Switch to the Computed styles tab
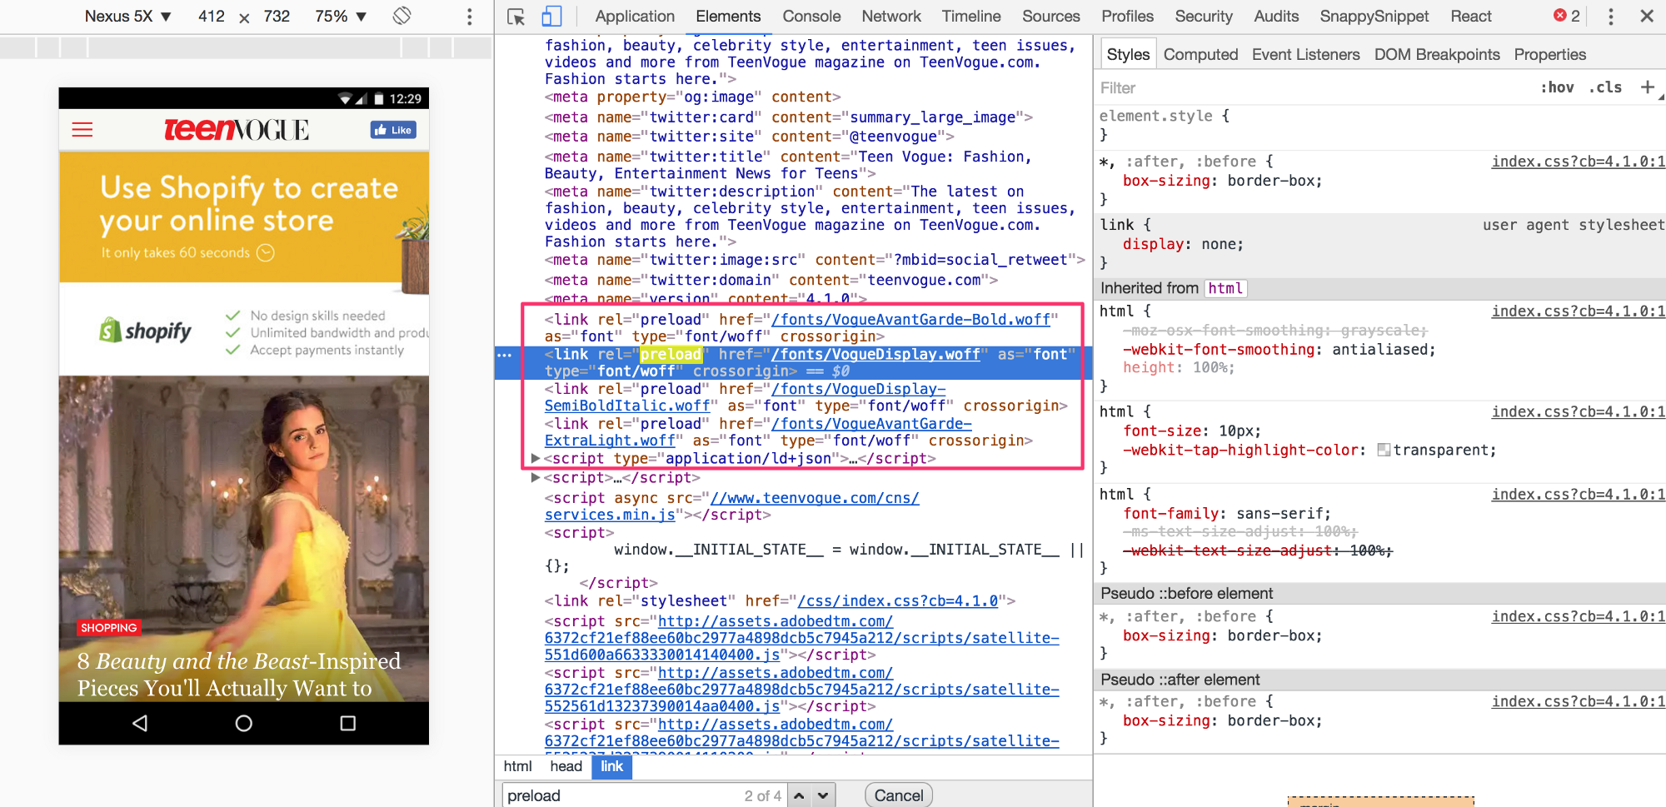Screen dimensions: 1666x807 (x=1200, y=55)
